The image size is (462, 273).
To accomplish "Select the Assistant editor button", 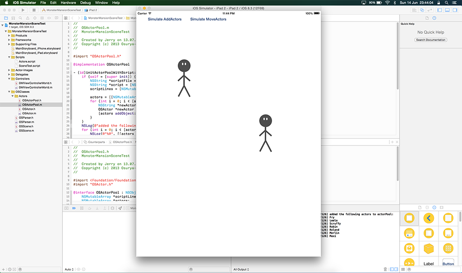I will (x=422, y=10).
